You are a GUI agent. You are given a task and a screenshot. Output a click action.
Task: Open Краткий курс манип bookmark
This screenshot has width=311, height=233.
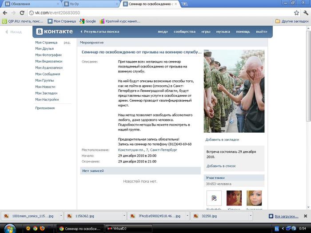click(120, 21)
